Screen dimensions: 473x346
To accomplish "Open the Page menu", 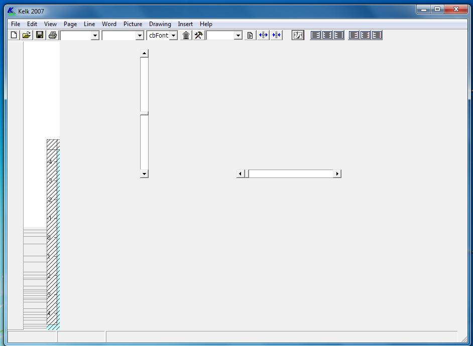I will pos(70,24).
